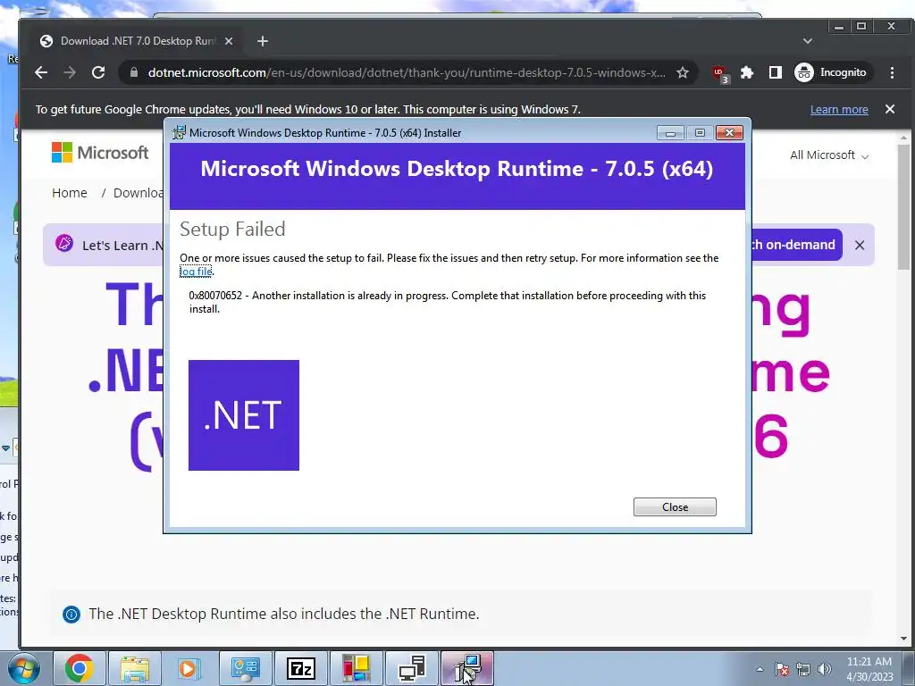Image resolution: width=915 pixels, height=686 pixels.
Task: Go back in Chrome history
Action: tap(41, 72)
